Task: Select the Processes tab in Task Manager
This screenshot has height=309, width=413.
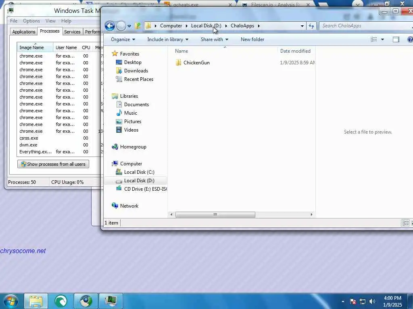Action: (x=50, y=31)
